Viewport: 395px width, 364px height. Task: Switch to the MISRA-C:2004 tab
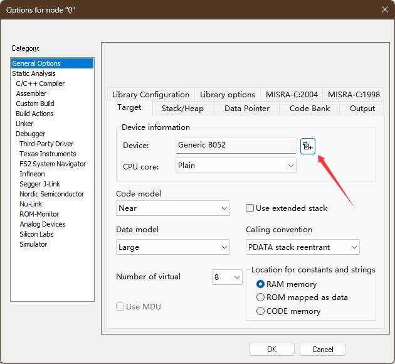coord(292,95)
